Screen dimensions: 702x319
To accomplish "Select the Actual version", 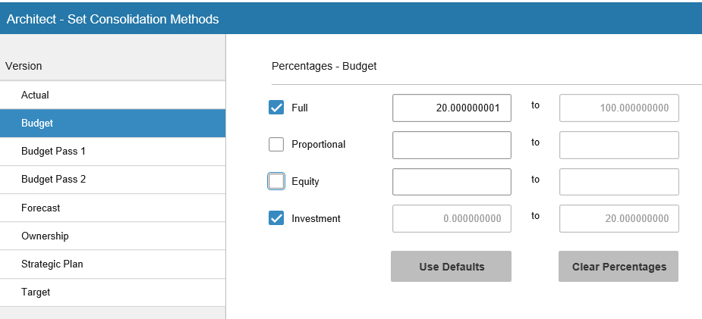I will click(112, 95).
